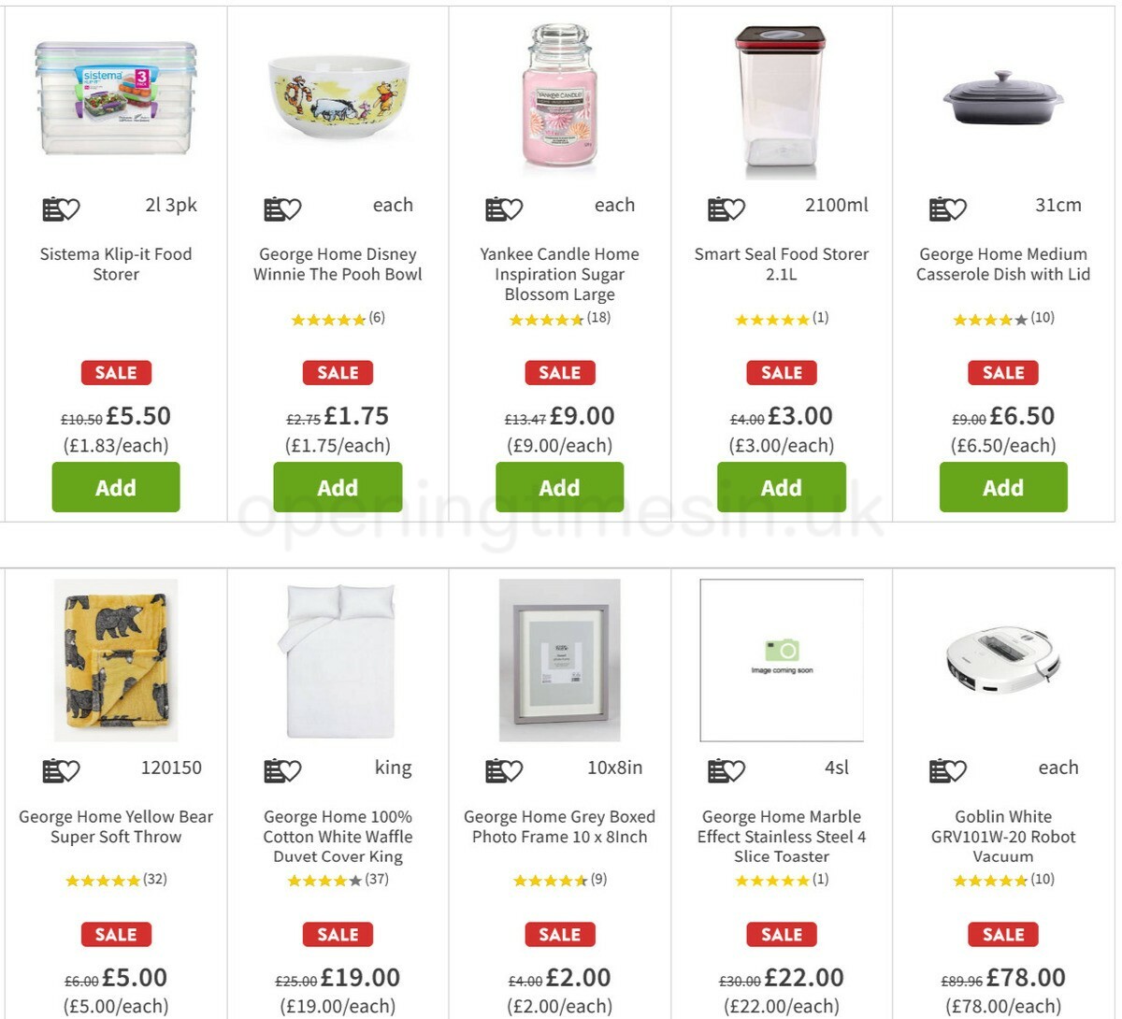Add the Yankee Candle to basket
The height and width of the screenshot is (1019, 1122).
tap(559, 487)
